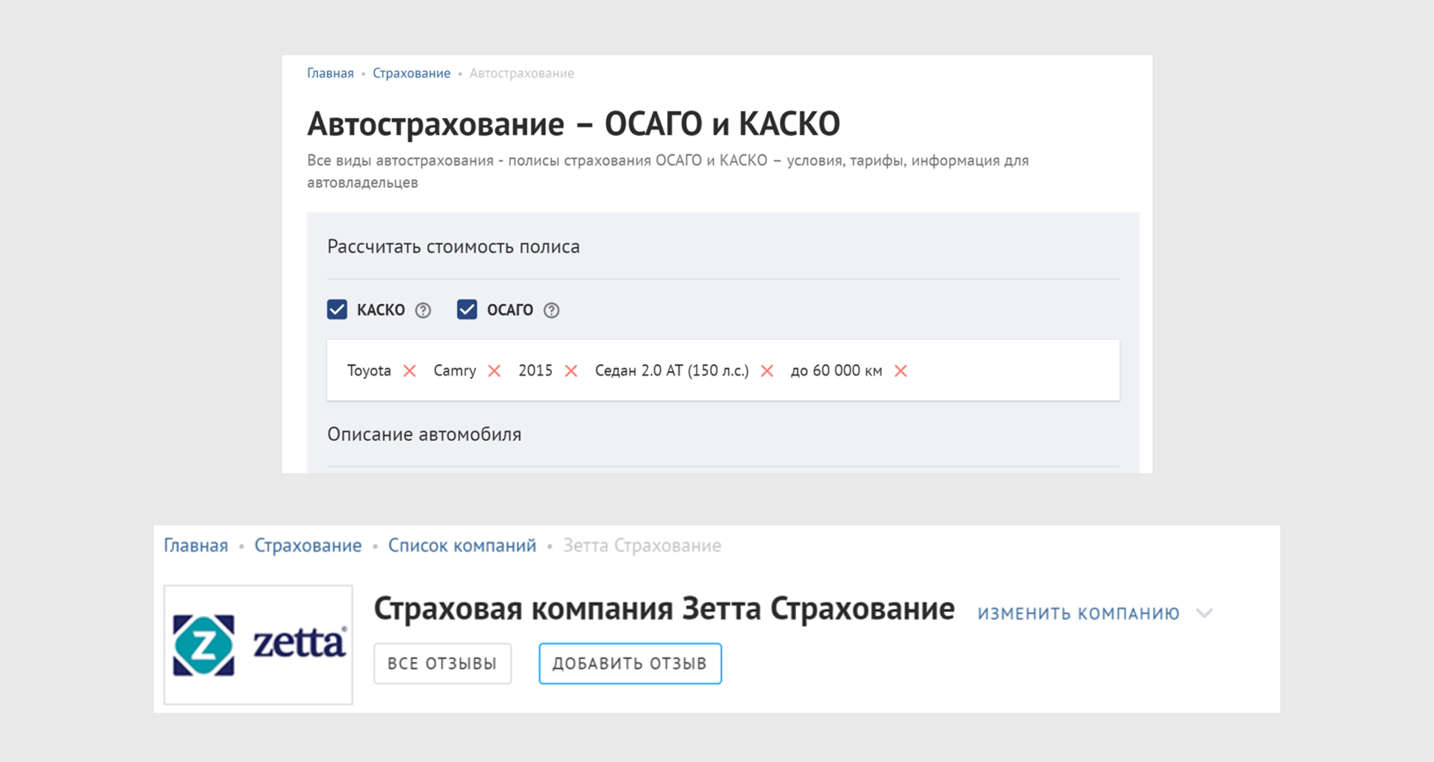Image resolution: width=1434 pixels, height=762 pixels.
Task: Click the 2015 tag text
Action: tap(536, 371)
